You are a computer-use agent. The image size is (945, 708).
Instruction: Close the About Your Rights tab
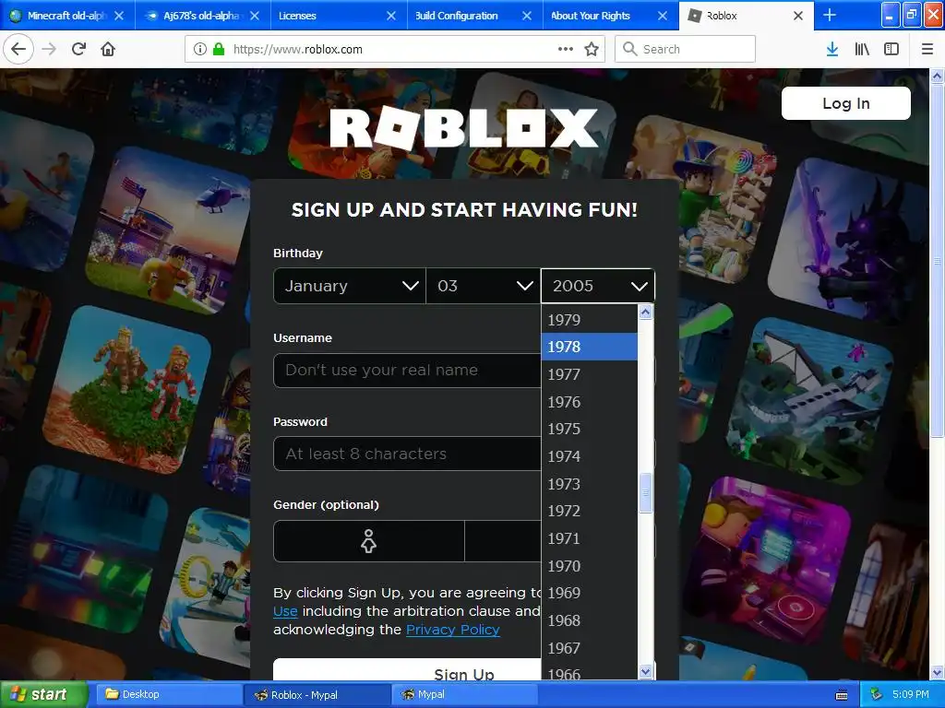click(663, 16)
